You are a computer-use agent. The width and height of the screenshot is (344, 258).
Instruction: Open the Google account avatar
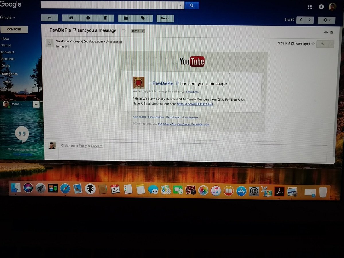click(332, 7)
